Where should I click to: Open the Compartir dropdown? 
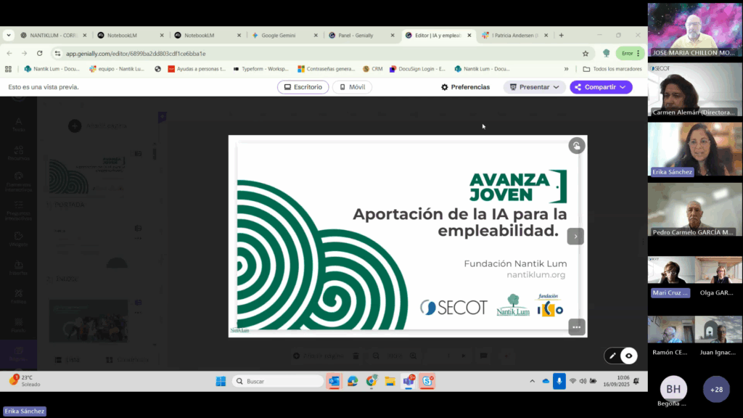point(601,87)
